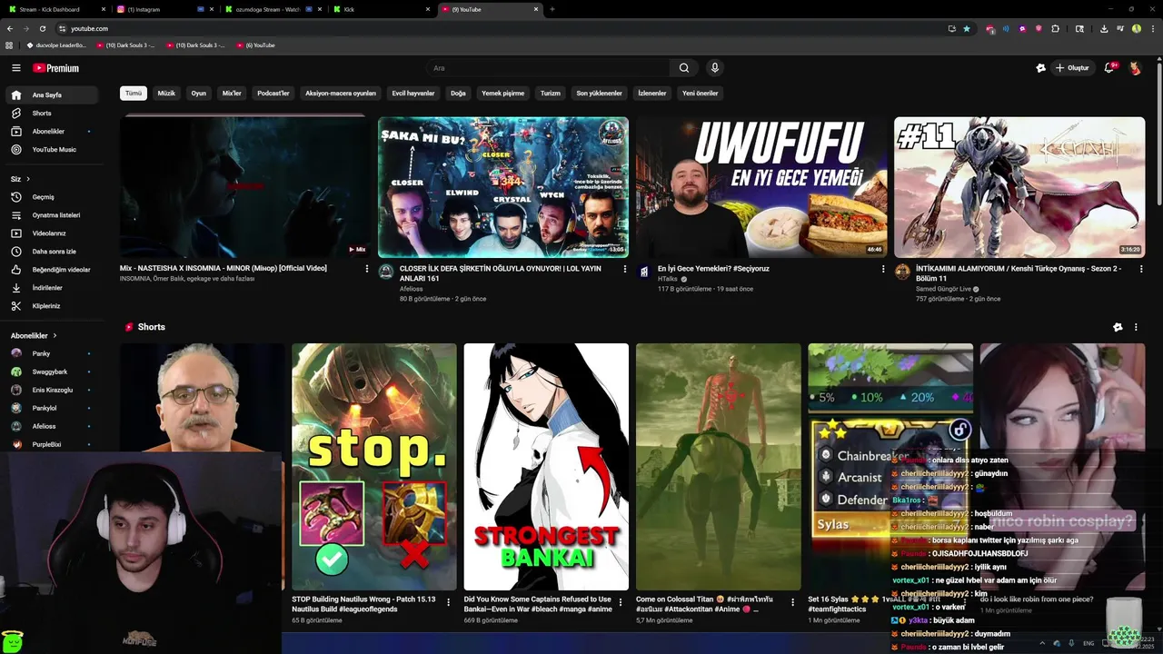Select the Müzik filter chip
The image size is (1163, 654).
point(166,94)
